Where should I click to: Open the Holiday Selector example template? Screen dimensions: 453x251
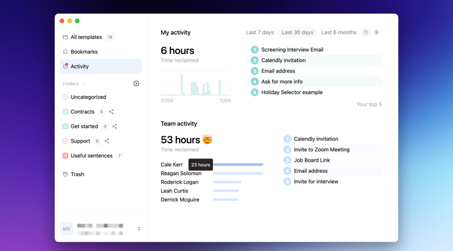pyautogui.click(x=292, y=92)
